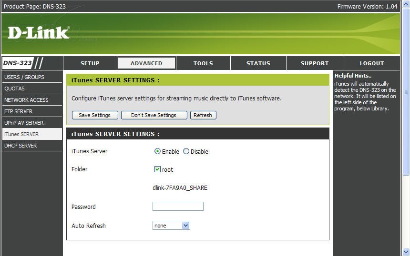The image size is (410, 256).
Task: Open the UPnP AV SERVER sidebar page
Action: [x=24, y=123]
